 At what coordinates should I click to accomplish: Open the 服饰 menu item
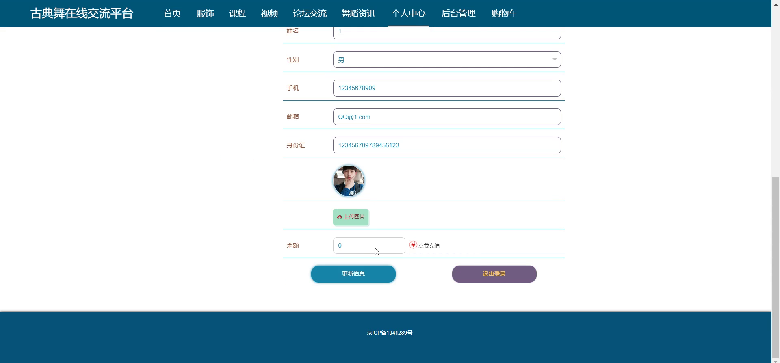(205, 13)
